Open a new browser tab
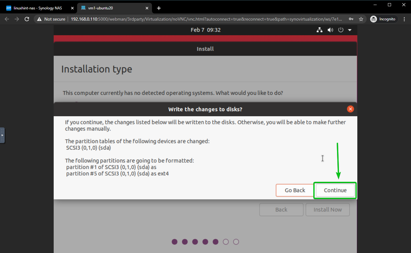 [159, 8]
